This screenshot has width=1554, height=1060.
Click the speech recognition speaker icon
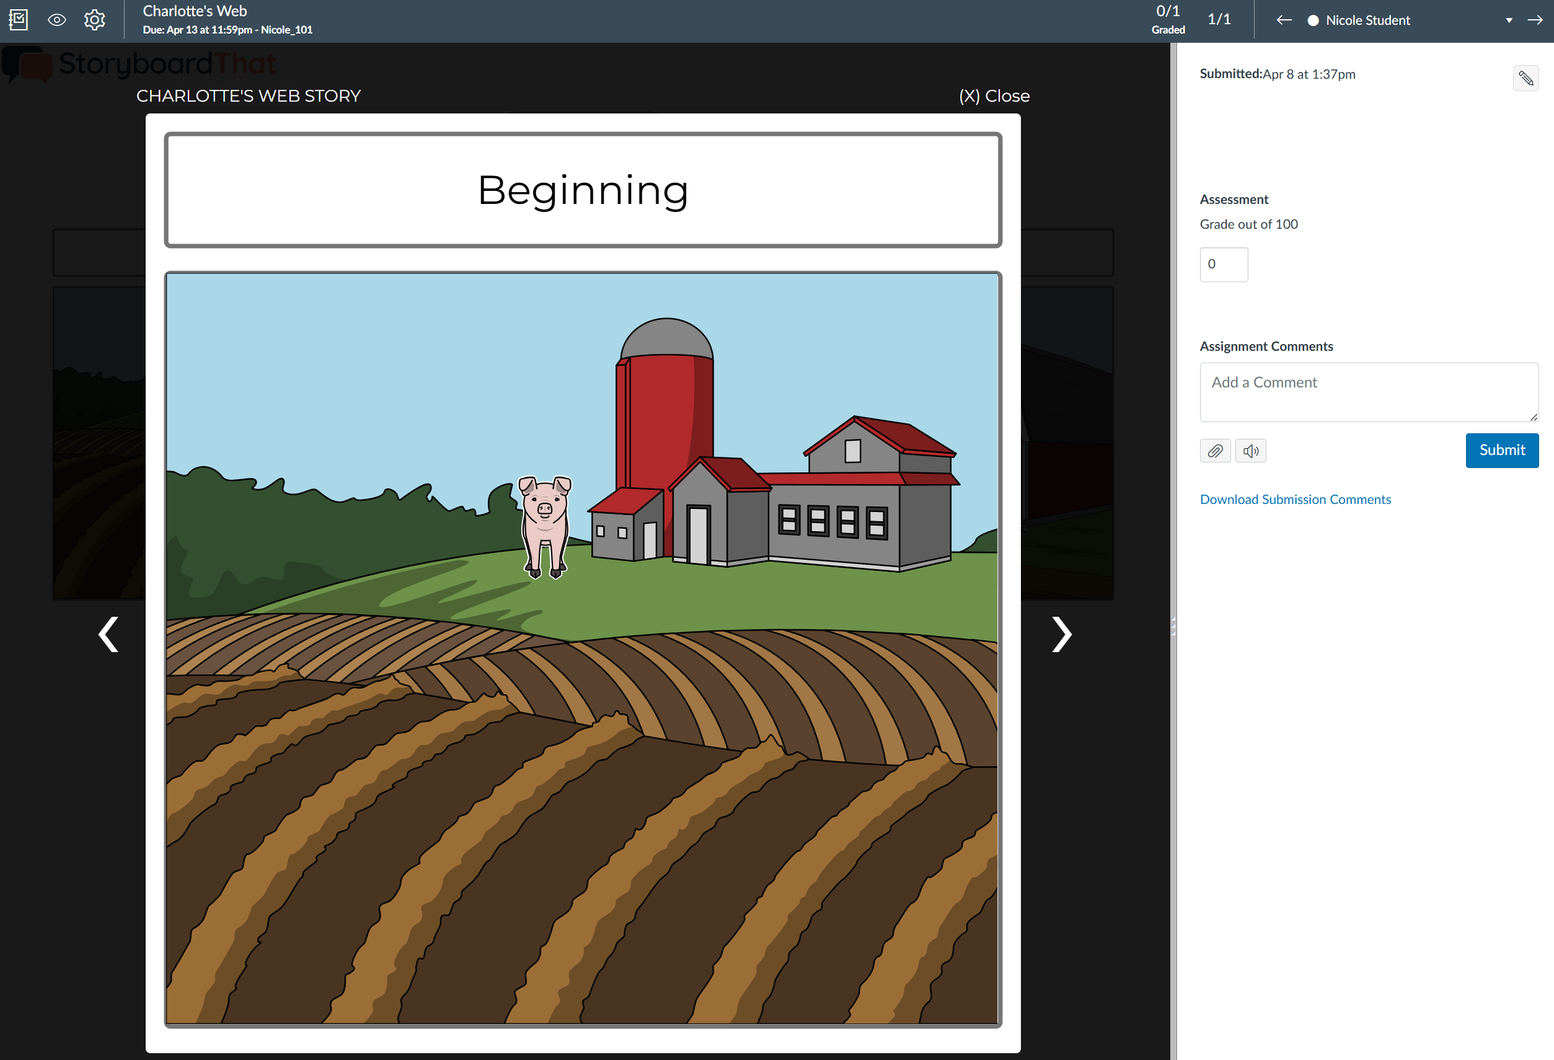pos(1250,451)
